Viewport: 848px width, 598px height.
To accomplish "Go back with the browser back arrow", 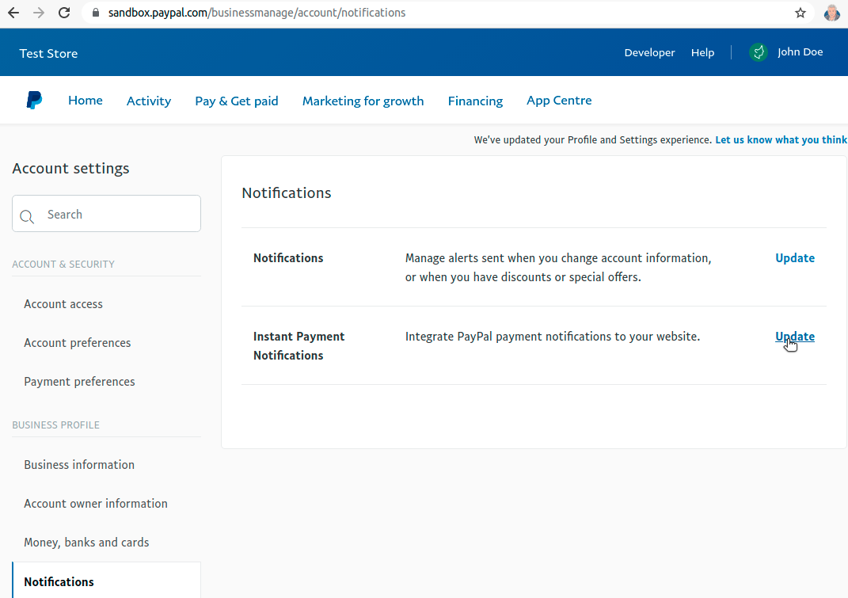I will click(x=13, y=13).
